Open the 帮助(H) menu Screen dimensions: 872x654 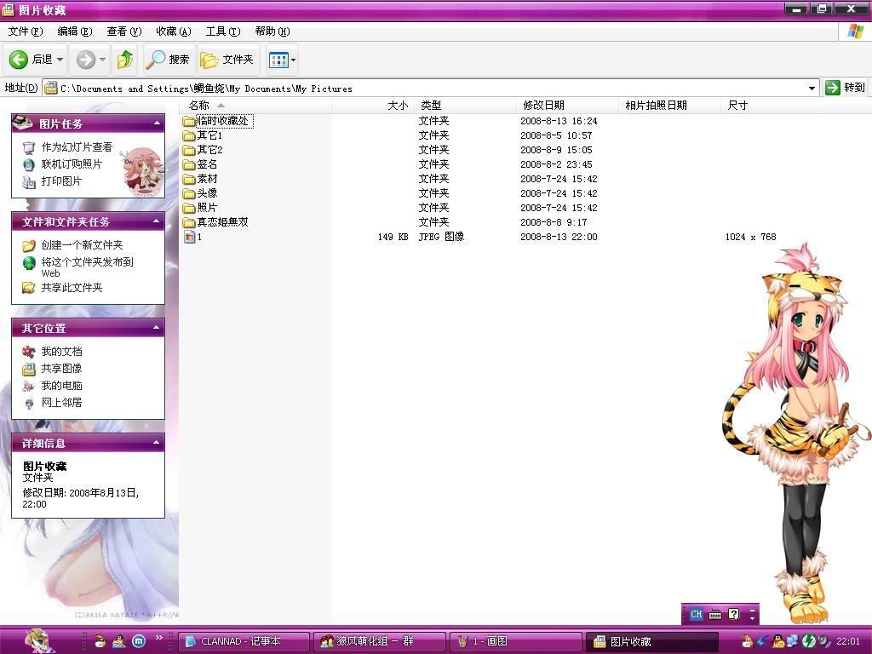click(x=272, y=32)
